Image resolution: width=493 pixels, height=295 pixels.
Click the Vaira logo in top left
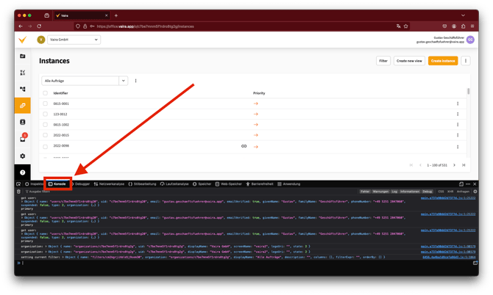23,40
